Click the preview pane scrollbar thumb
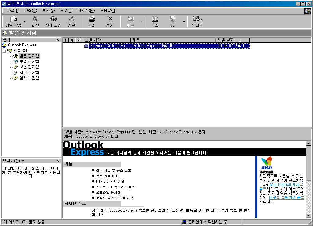 (x=309, y=163)
